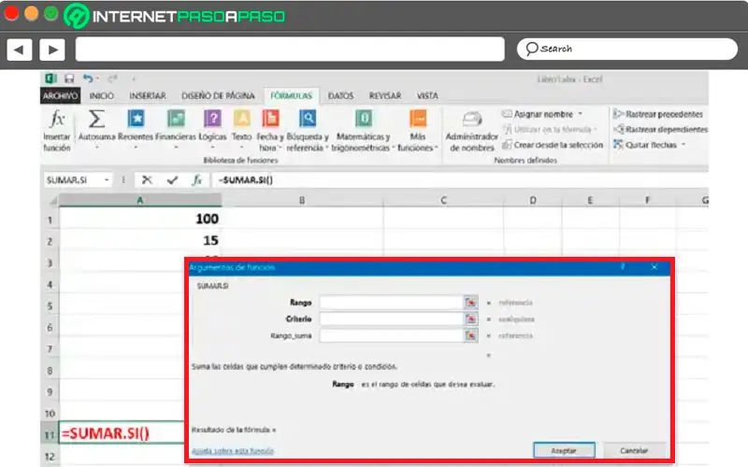Click the undo arrow icon
The image size is (748, 467).
point(88,78)
